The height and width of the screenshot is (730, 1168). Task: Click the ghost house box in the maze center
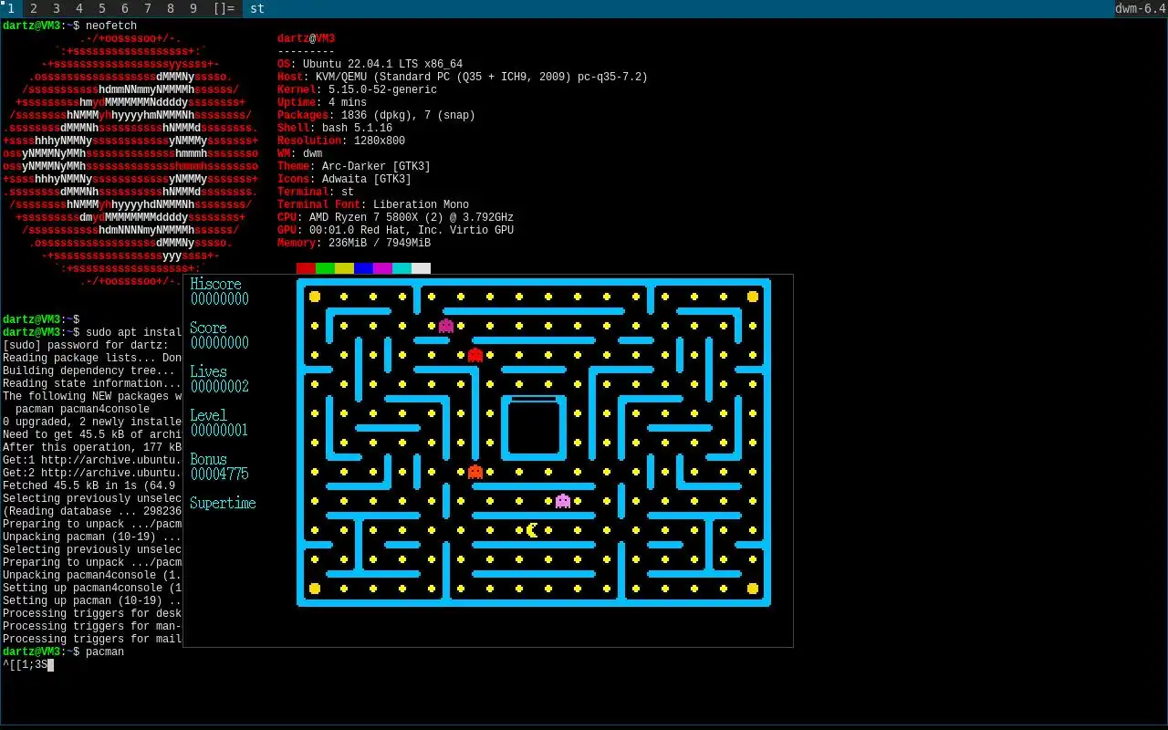(x=534, y=428)
